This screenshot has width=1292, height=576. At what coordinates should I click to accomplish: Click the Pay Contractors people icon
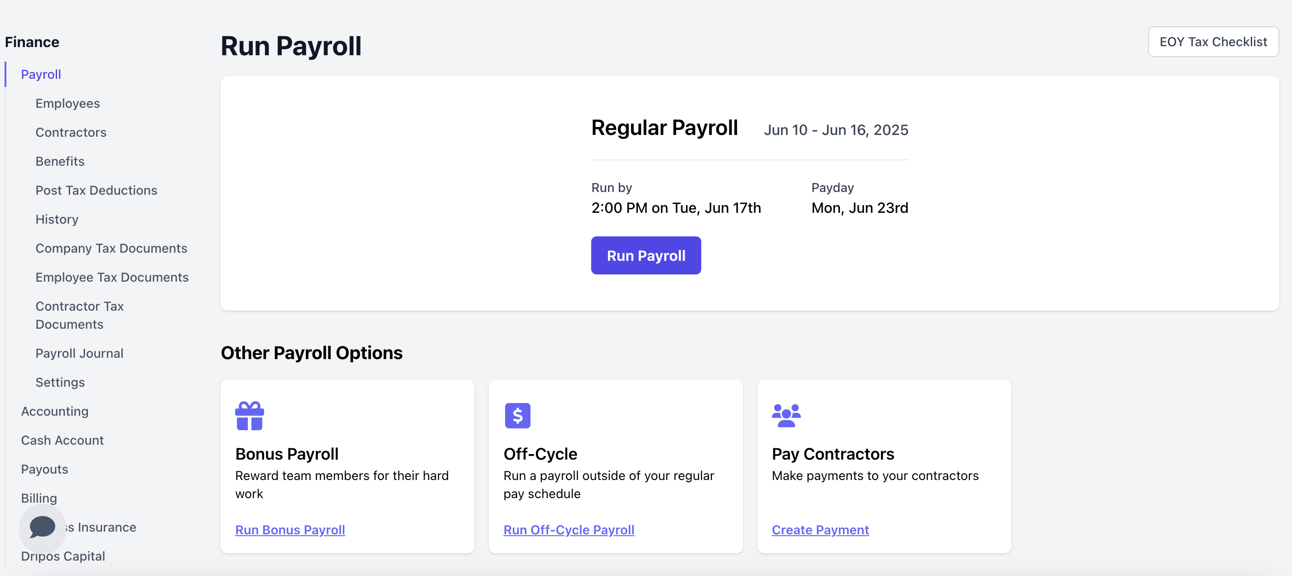[x=786, y=416]
